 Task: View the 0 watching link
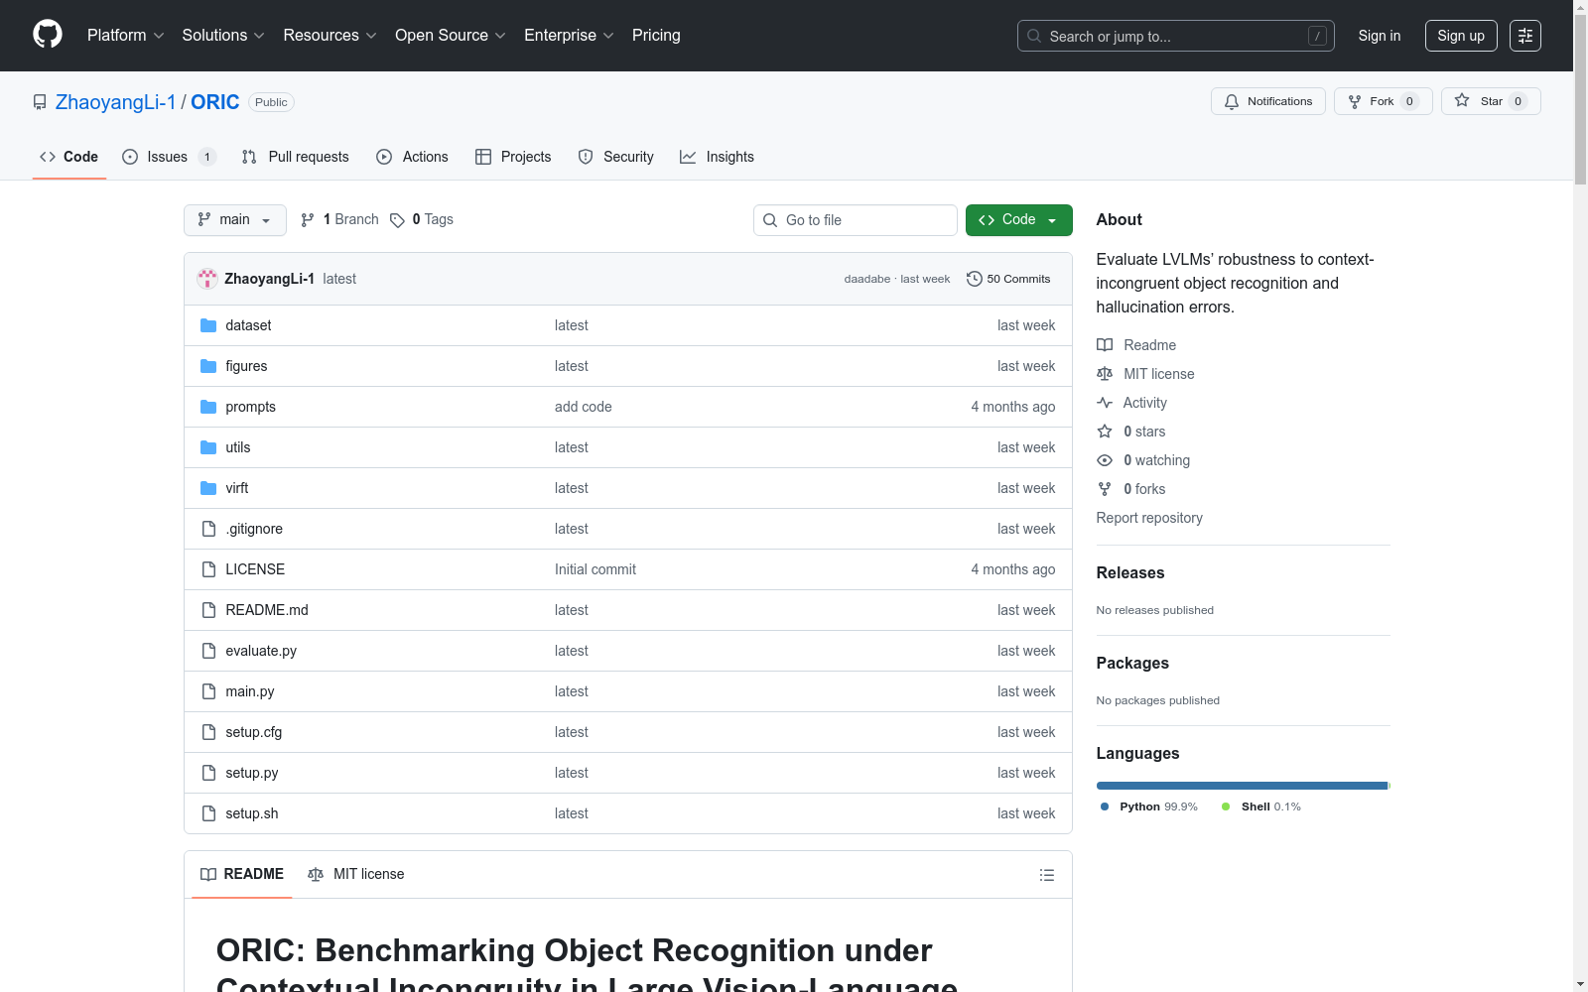tap(1143, 460)
